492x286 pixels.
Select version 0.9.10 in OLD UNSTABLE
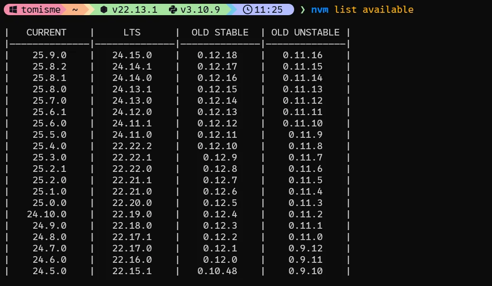coord(306,271)
